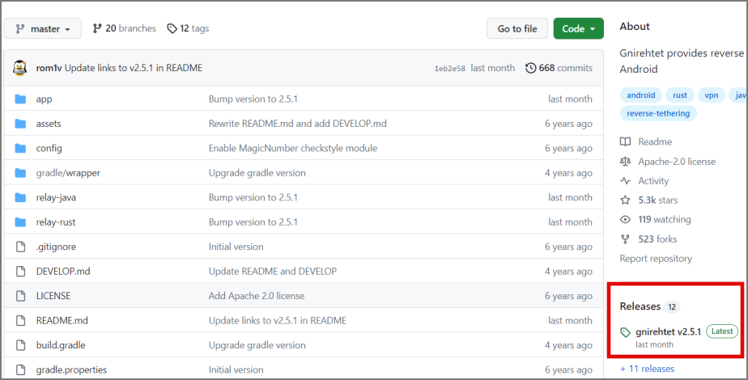Open the gradle.properties file
This screenshot has height=380, width=748.
pos(71,369)
